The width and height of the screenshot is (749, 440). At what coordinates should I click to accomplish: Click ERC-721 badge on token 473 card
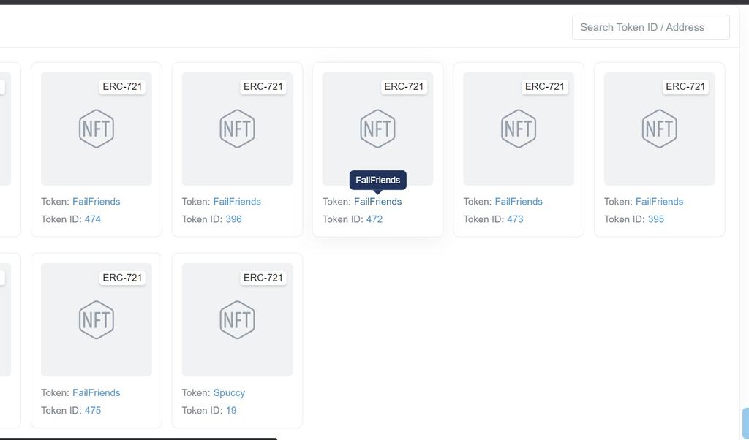[544, 86]
